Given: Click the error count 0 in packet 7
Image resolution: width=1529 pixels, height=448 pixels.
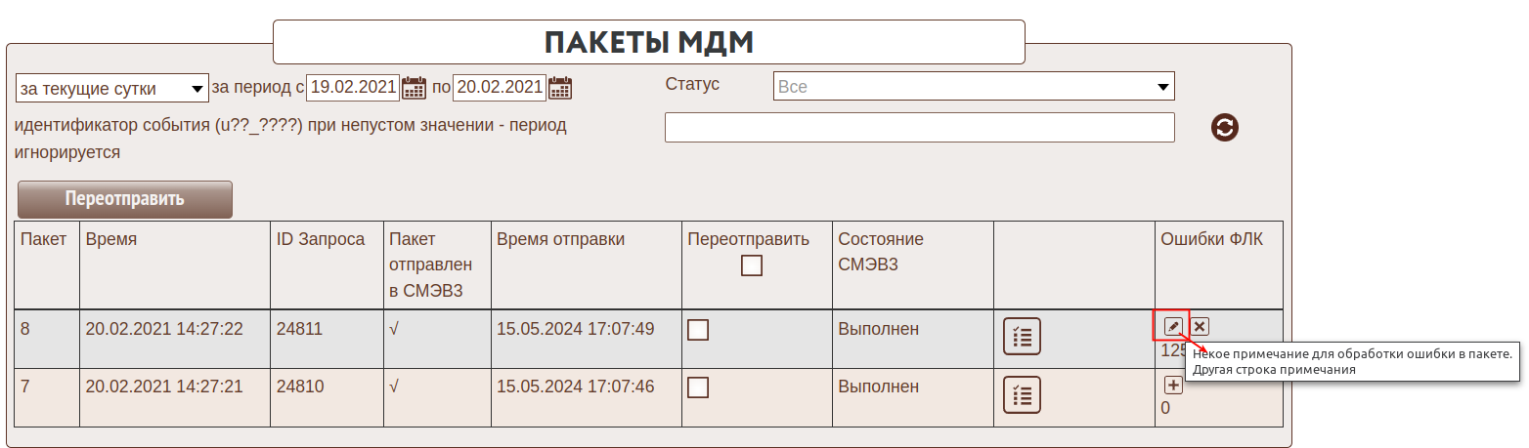Looking at the screenshot, I should (1165, 408).
